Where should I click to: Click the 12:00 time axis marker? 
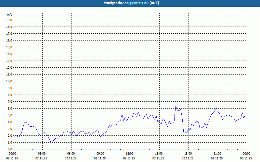(129, 154)
